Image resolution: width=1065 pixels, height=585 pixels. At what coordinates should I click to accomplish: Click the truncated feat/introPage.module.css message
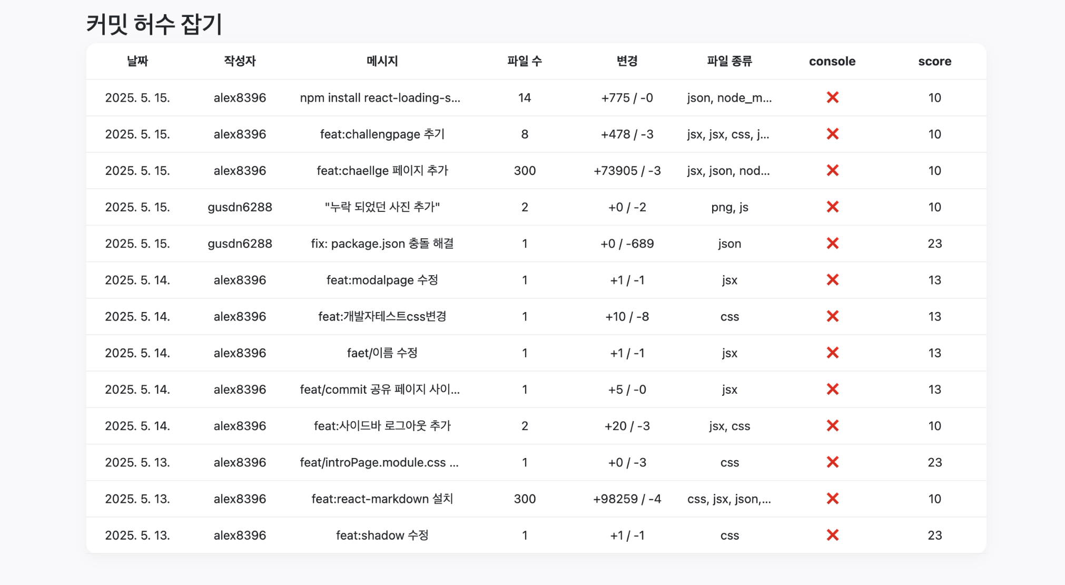coord(379,462)
